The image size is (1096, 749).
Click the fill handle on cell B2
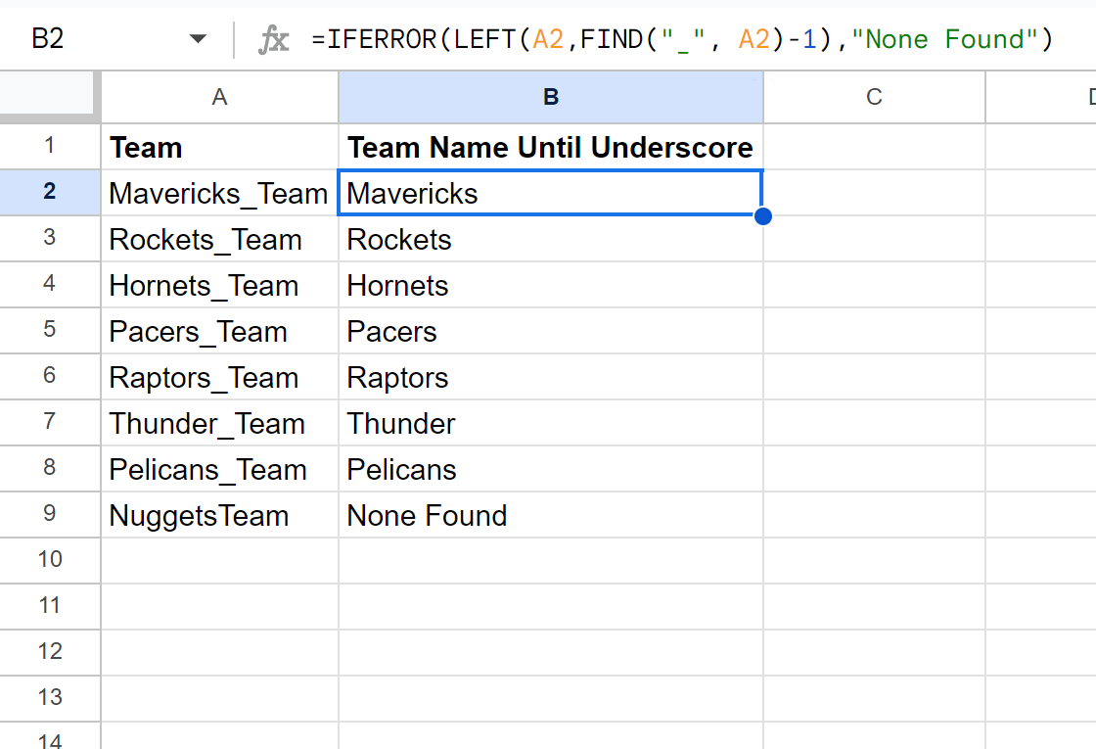(x=763, y=216)
